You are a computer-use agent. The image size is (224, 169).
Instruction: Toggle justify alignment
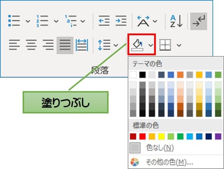(65, 45)
